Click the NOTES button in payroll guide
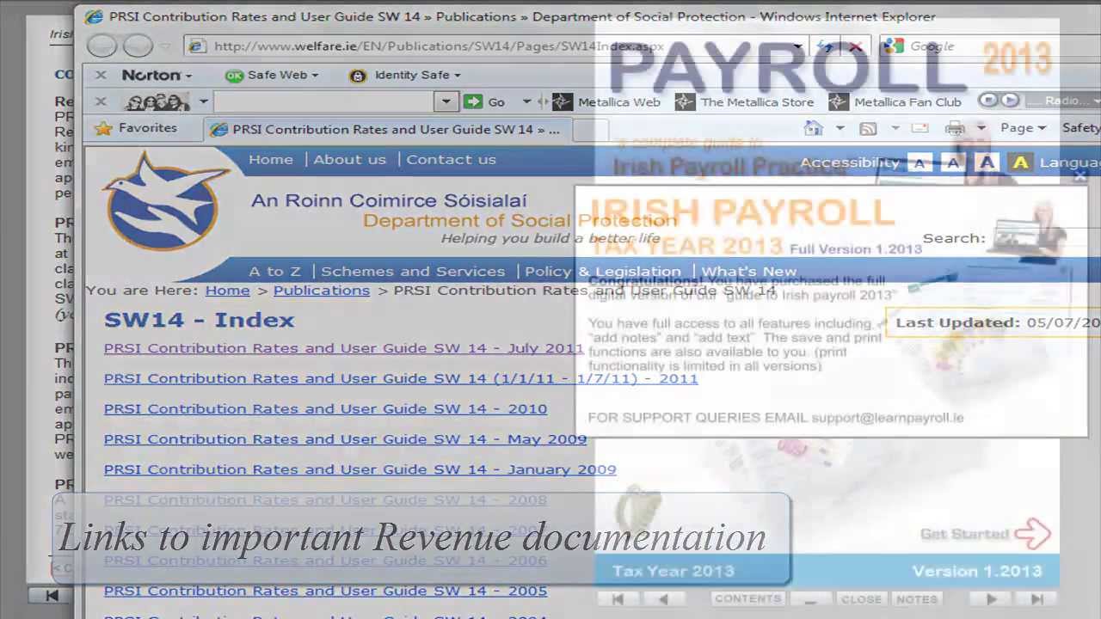Image resolution: width=1101 pixels, height=619 pixels. pyautogui.click(x=916, y=599)
